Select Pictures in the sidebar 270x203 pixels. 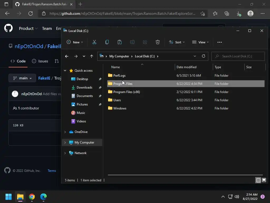pos(82,104)
